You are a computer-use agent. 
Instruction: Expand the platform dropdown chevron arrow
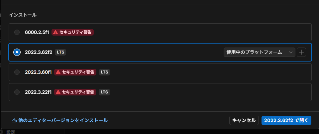[x=291, y=52]
